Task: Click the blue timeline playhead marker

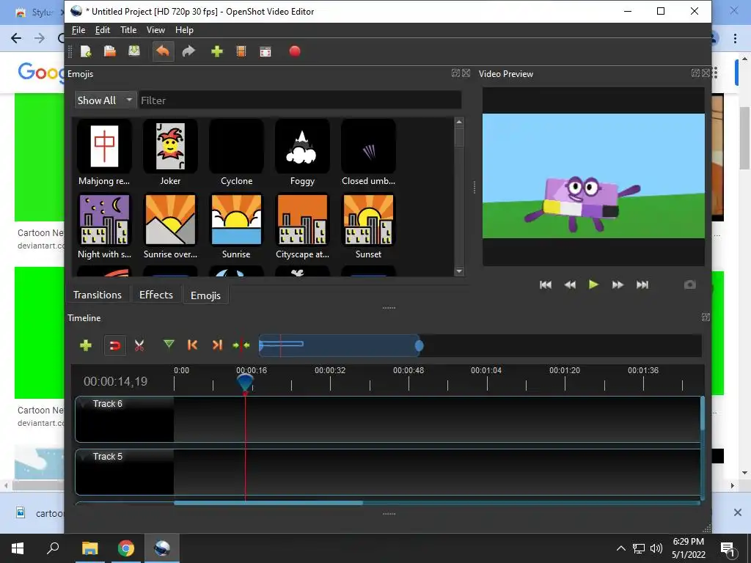Action: (245, 383)
